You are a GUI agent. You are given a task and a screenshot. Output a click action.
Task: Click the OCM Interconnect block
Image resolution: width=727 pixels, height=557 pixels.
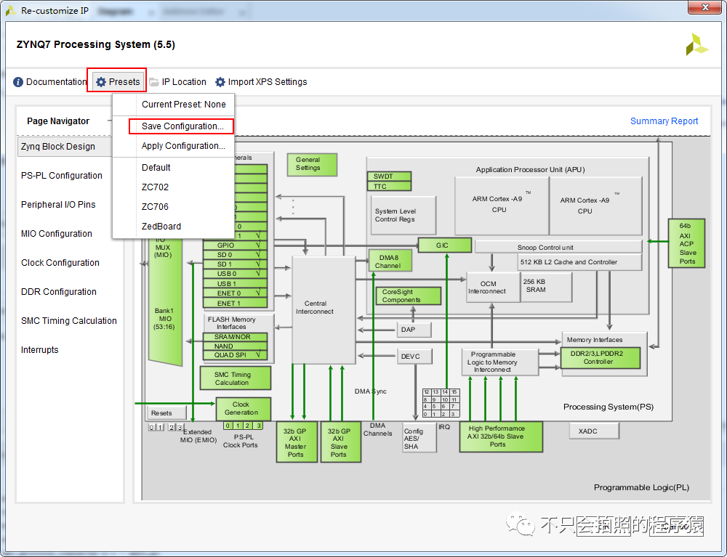(x=493, y=288)
